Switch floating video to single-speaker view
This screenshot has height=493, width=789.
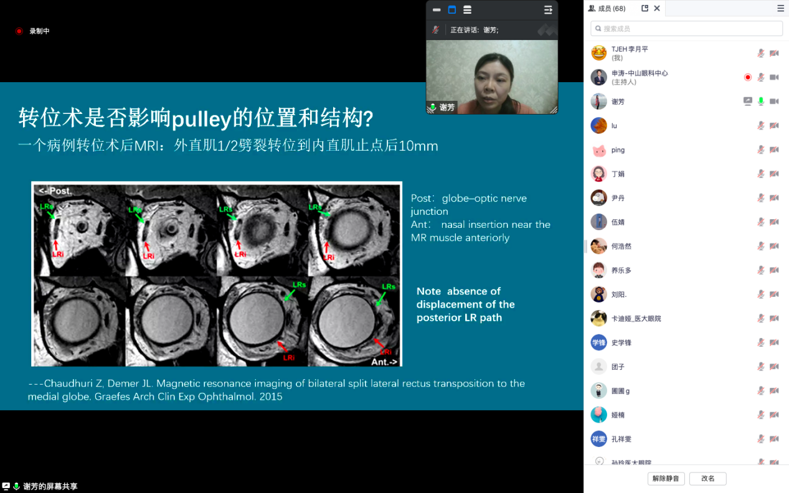click(452, 10)
